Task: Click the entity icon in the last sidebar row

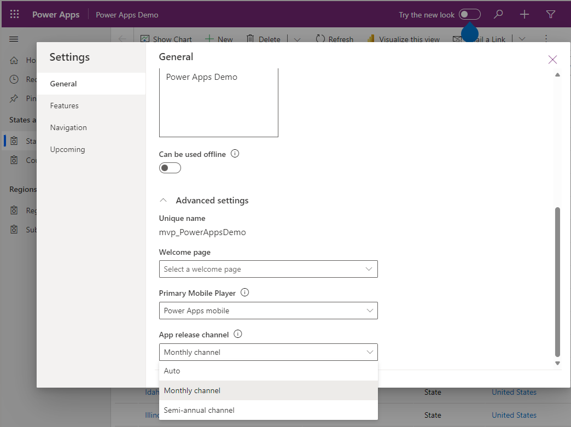Action: (x=14, y=229)
